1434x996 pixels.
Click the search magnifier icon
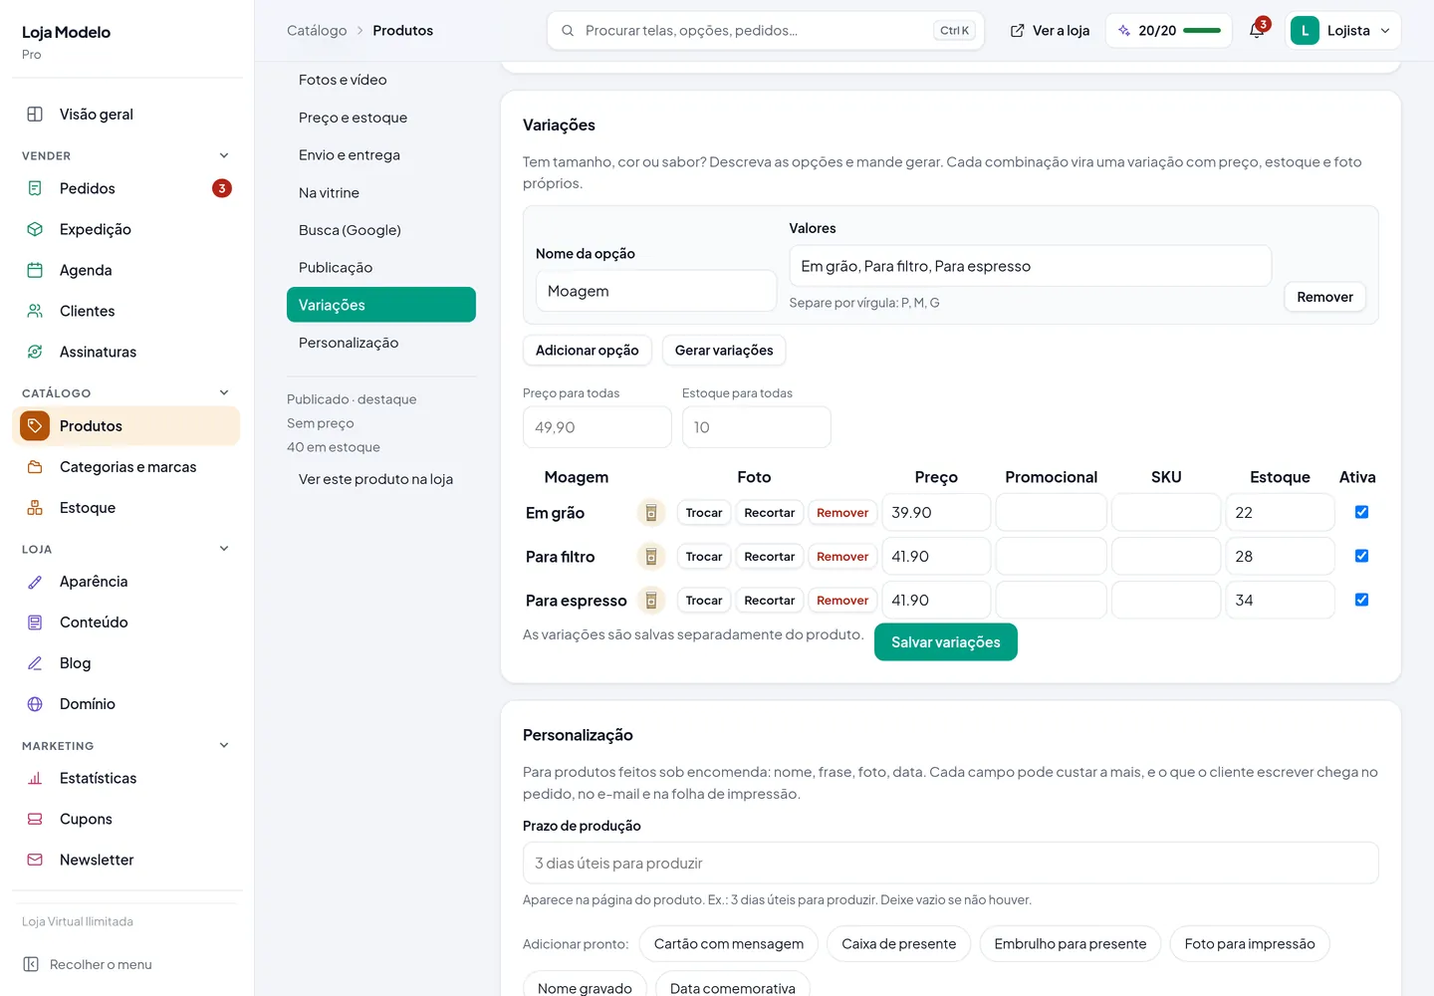[x=568, y=31]
